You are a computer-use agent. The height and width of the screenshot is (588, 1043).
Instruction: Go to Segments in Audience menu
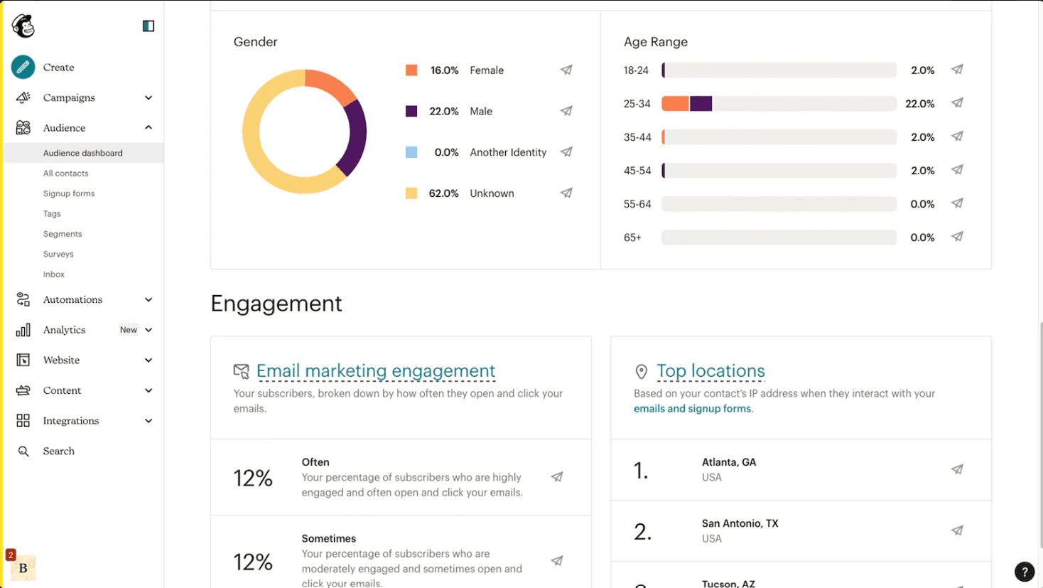63,234
